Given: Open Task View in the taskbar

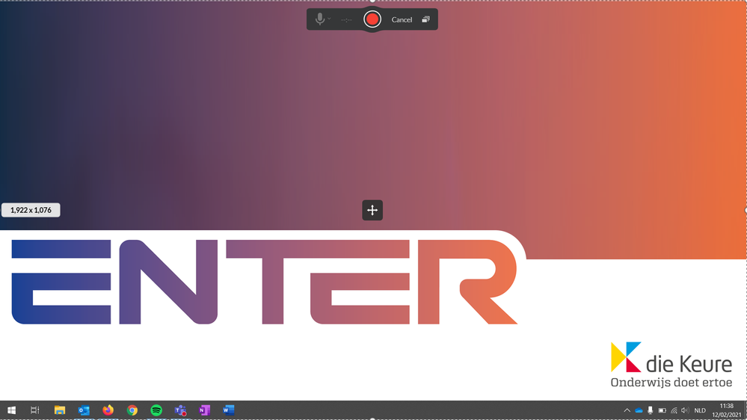Looking at the screenshot, I should (35, 410).
